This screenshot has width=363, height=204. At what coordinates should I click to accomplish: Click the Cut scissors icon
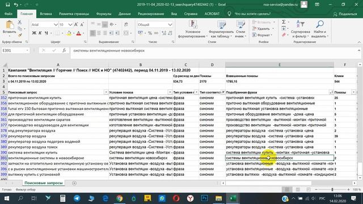20,23
